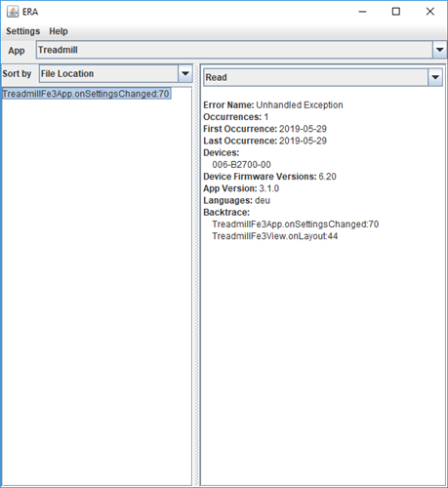Expand the App dropdown arrow
Image resolution: width=448 pixels, height=488 pixels.
tap(439, 50)
